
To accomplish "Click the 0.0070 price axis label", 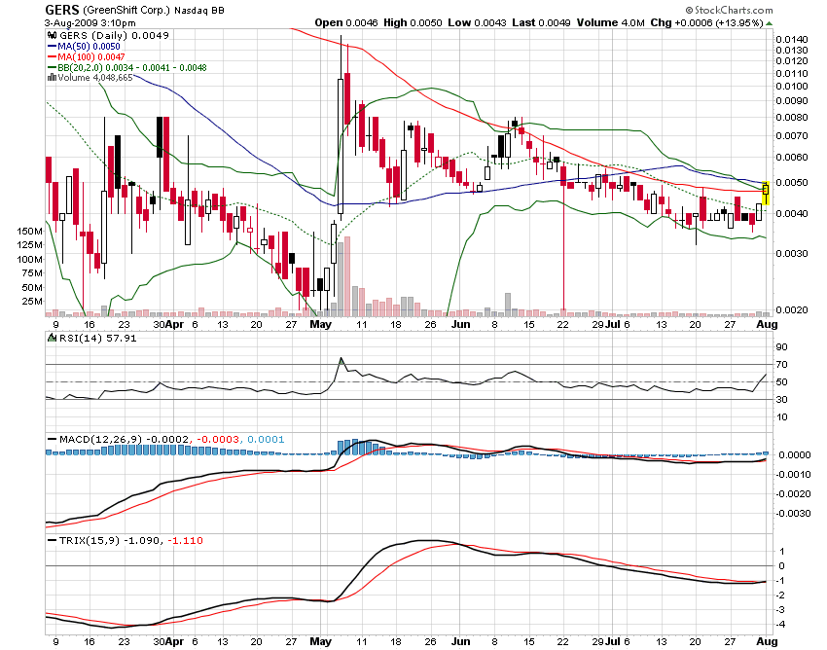I will 792,135.
